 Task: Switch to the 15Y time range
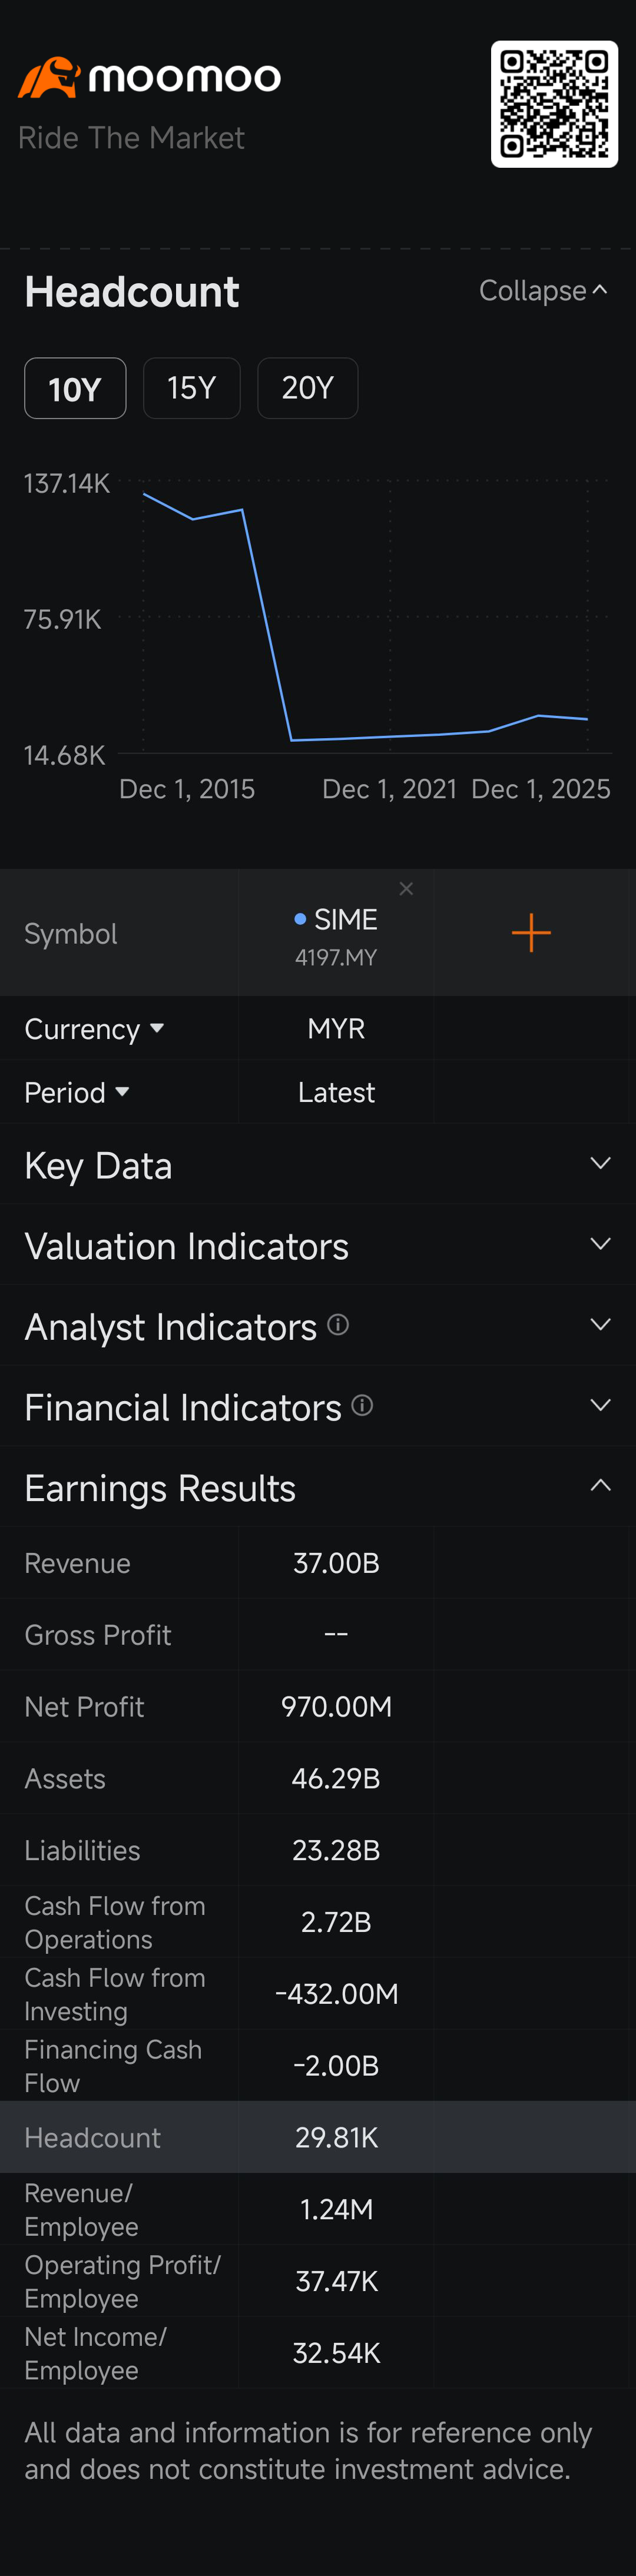[x=192, y=388]
